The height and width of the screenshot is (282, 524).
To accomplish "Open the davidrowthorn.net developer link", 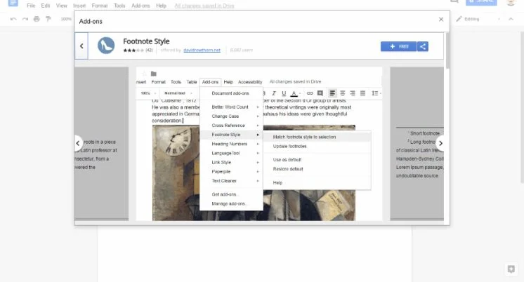I will pos(202,50).
